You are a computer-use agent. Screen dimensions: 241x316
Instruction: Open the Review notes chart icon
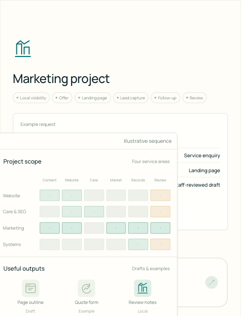(142, 288)
